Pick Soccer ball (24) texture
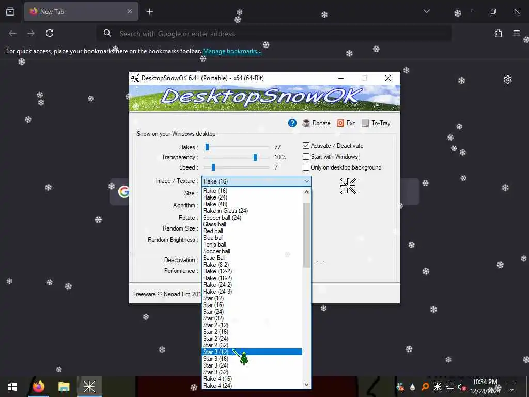This screenshot has width=529, height=397. click(252, 218)
